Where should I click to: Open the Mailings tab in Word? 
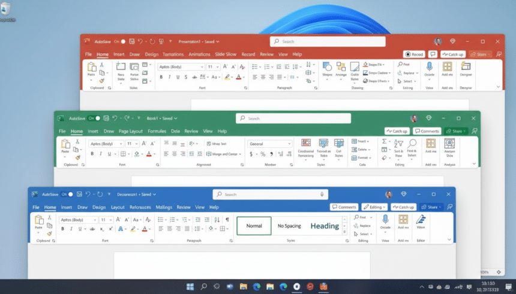click(164, 207)
